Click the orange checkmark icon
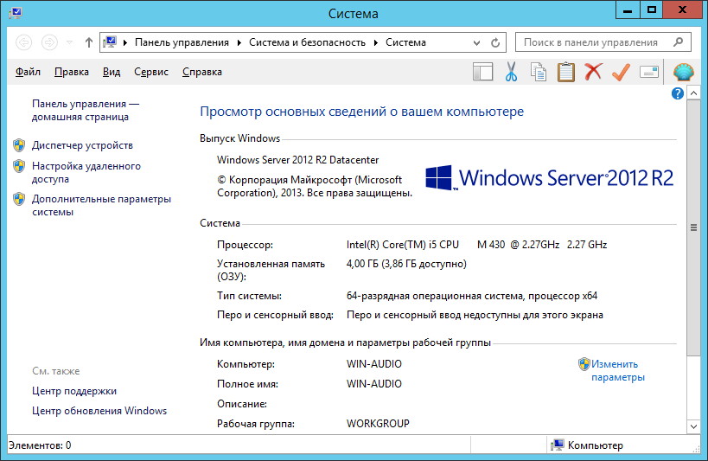708x461 pixels. click(622, 72)
